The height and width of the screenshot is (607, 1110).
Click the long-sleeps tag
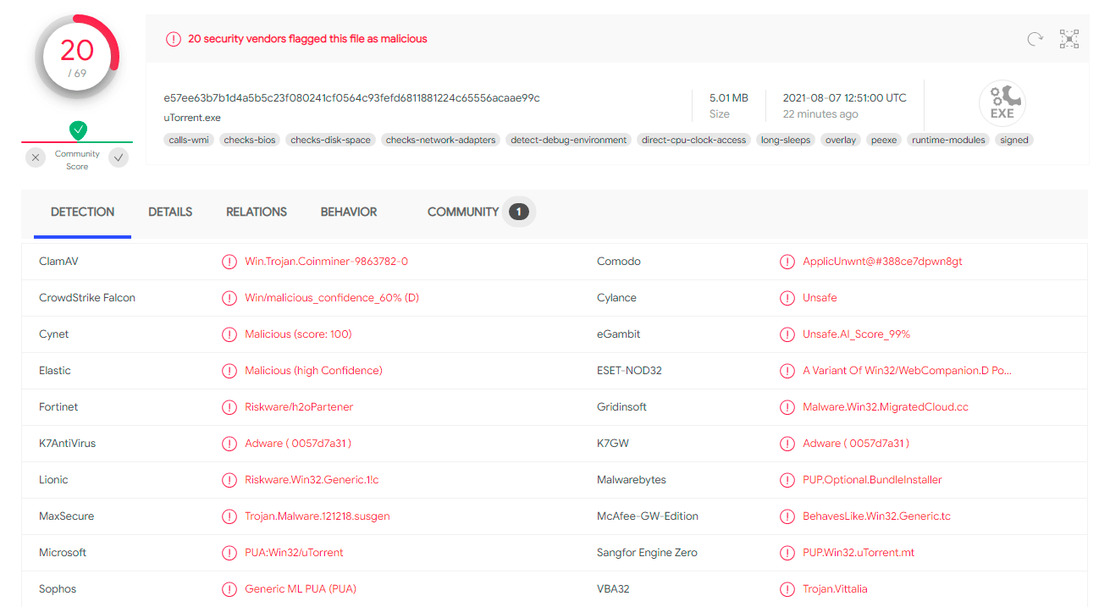pyautogui.click(x=786, y=140)
